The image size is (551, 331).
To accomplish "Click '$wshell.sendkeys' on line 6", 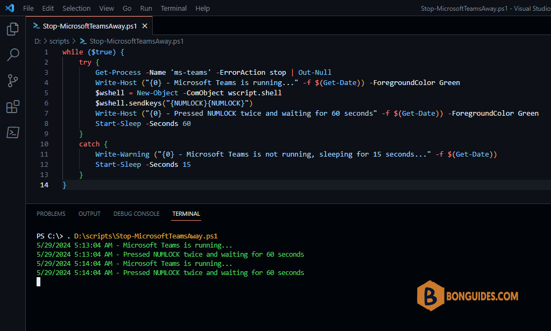I will [x=128, y=103].
